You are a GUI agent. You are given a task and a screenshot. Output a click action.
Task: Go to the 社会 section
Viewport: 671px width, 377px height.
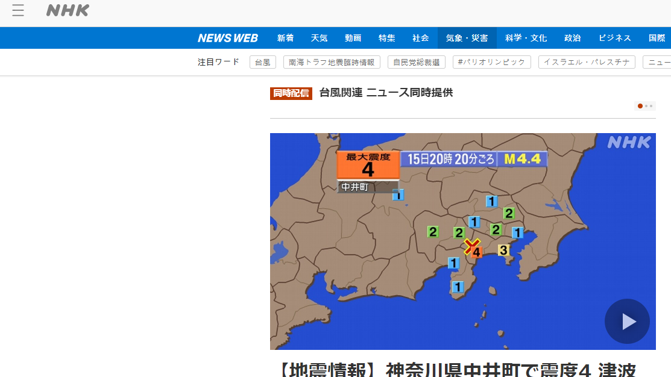420,38
